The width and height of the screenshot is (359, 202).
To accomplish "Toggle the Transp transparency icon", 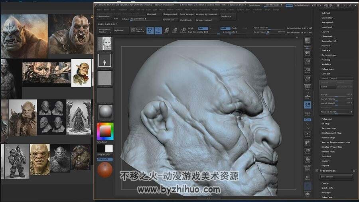I will coord(308,178).
